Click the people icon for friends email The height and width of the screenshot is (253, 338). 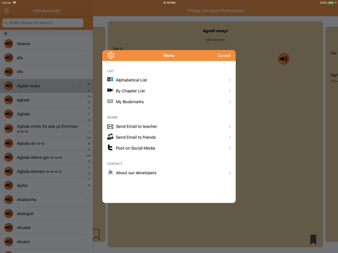(x=110, y=137)
